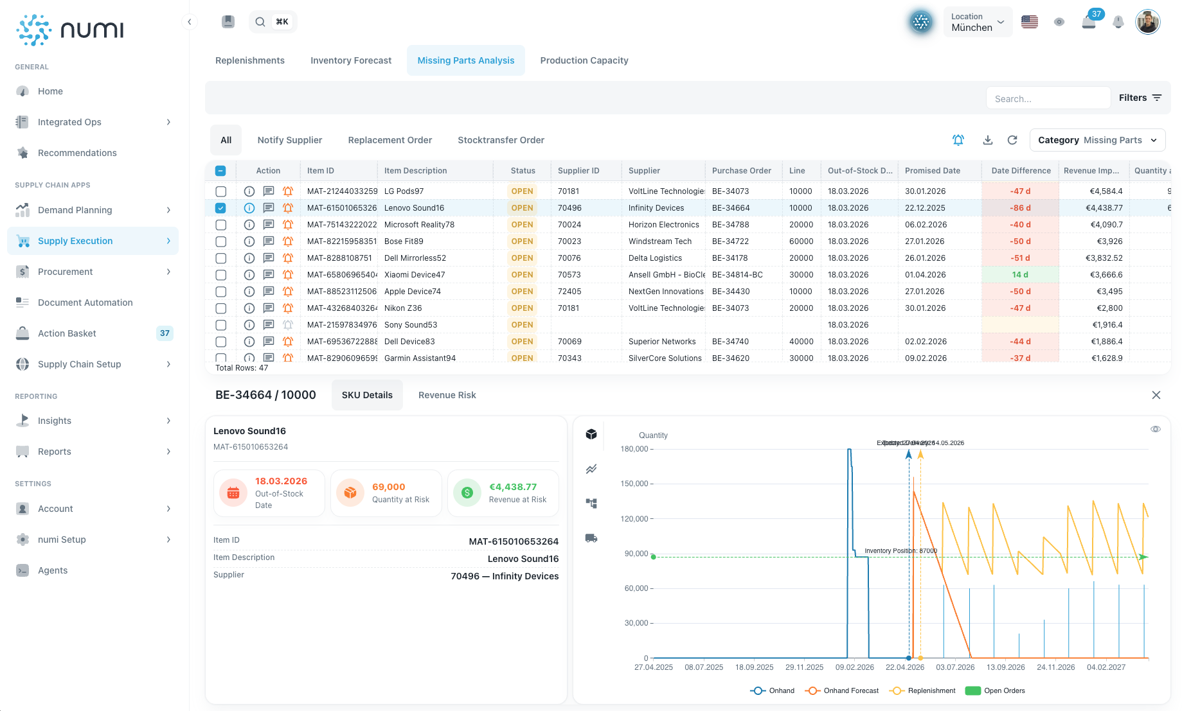The image size is (1182, 711).
Task: Download the table with the export icon
Action: (x=988, y=140)
